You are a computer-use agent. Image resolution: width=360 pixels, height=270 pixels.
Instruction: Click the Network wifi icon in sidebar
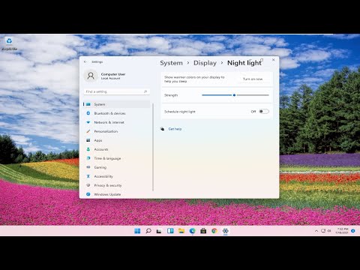coord(88,122)
